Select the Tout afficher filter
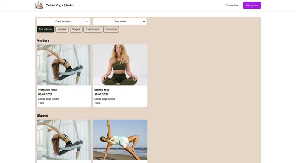The width and height of the screenshot is (296, 163). (46, 29)
